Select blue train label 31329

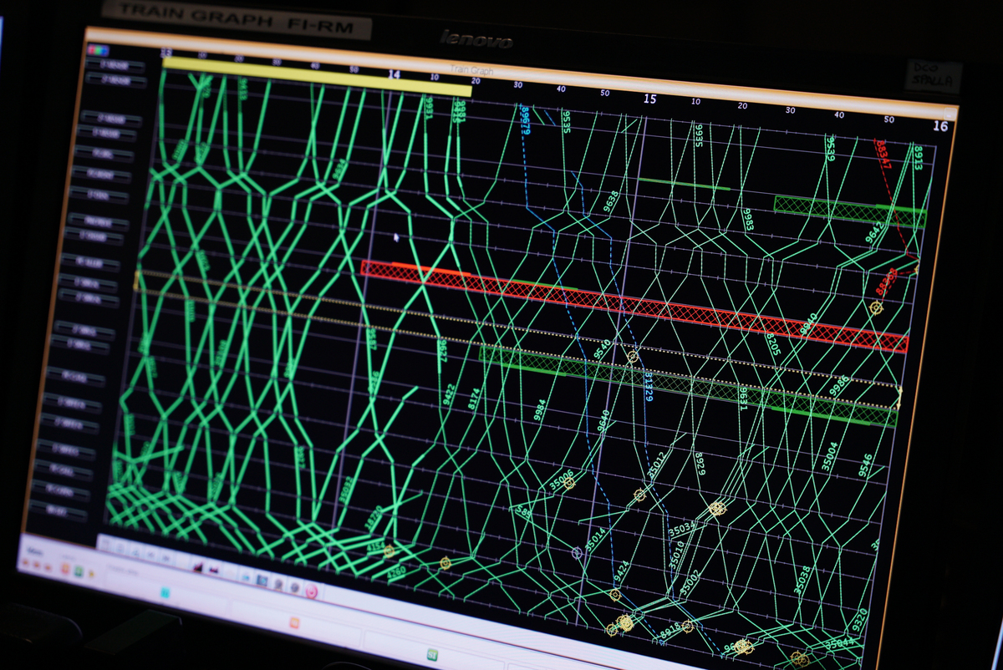coord(648,387)
